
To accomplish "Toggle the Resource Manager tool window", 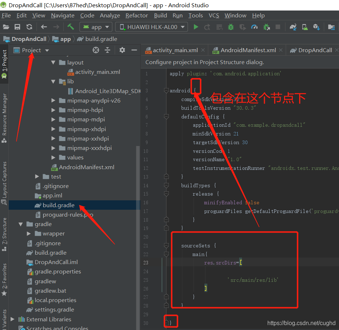I will [x=4, y=118].
